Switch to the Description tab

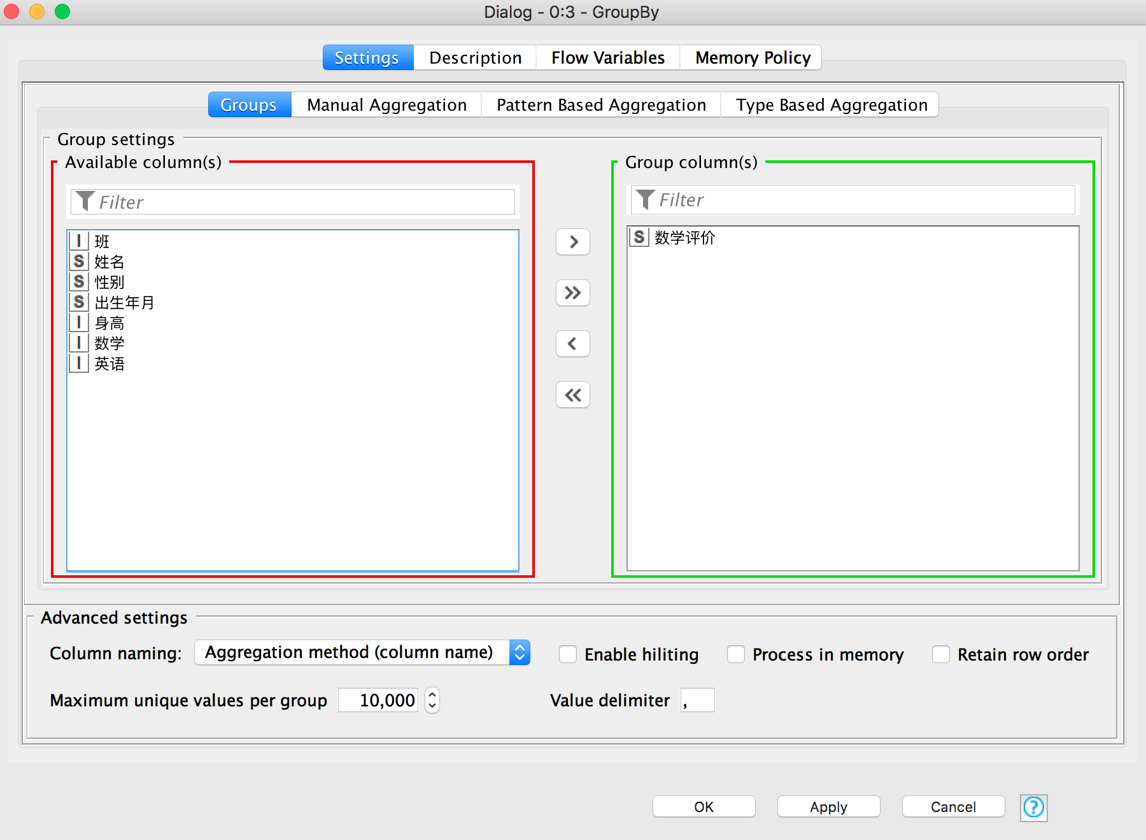475,58
